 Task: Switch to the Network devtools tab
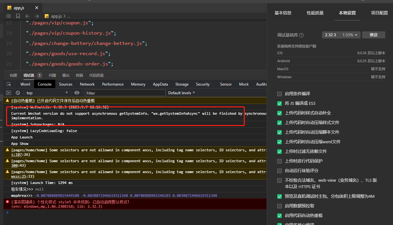[x=87, y=84]
